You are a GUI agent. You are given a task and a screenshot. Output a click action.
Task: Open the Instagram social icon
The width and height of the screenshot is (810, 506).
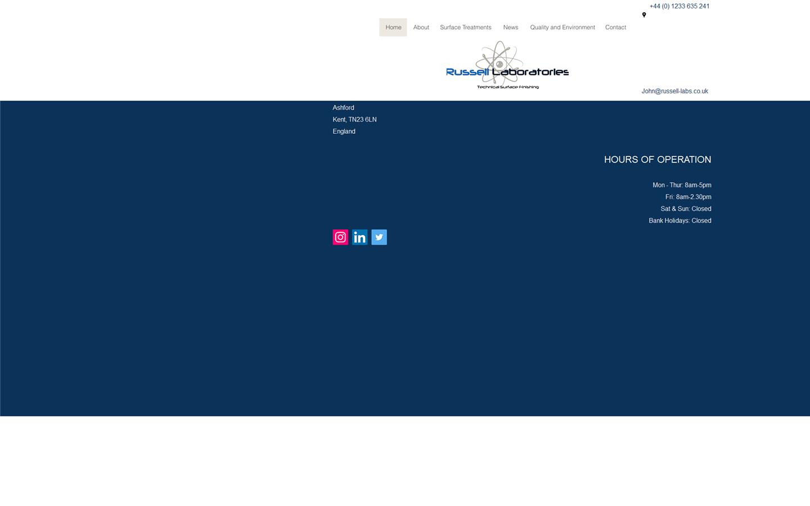(340, 237)
